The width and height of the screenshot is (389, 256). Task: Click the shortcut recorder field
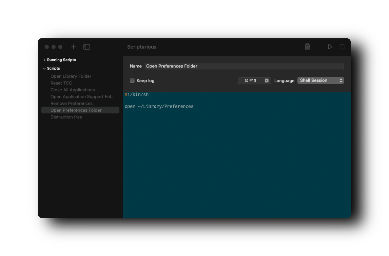click(251, 80)
